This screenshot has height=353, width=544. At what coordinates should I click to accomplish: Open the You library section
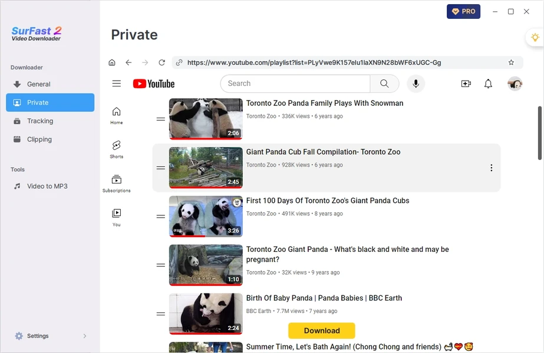click(117, 218)
